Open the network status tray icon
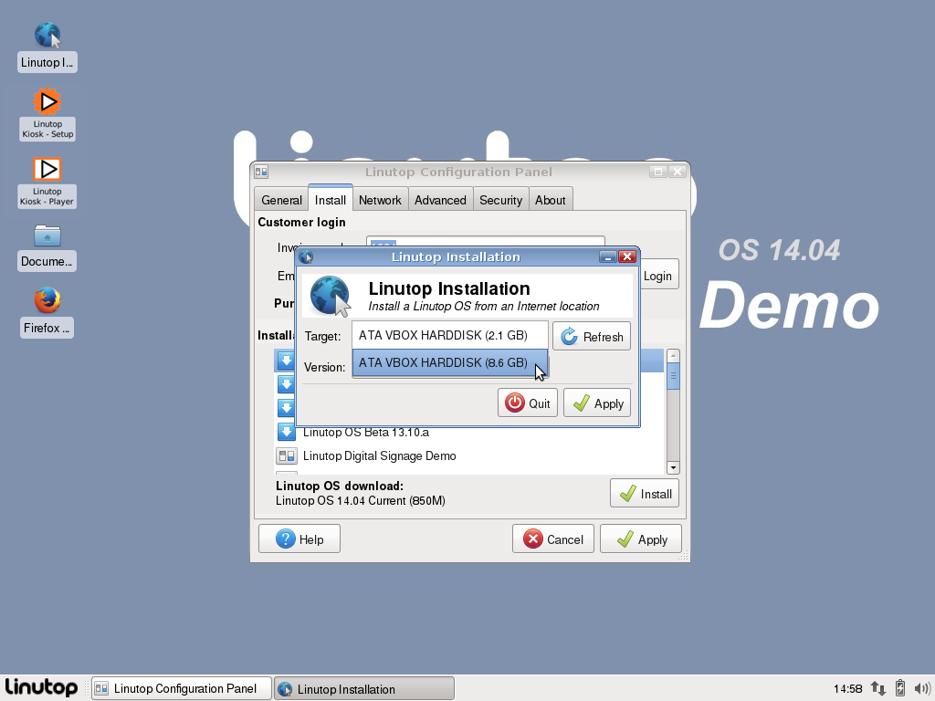Screen dimensions: 935x701 tap(877, 688)
